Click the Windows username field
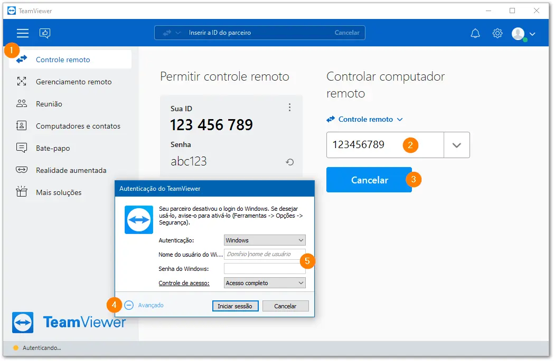The image size is (554, 361). pos(265,254)
